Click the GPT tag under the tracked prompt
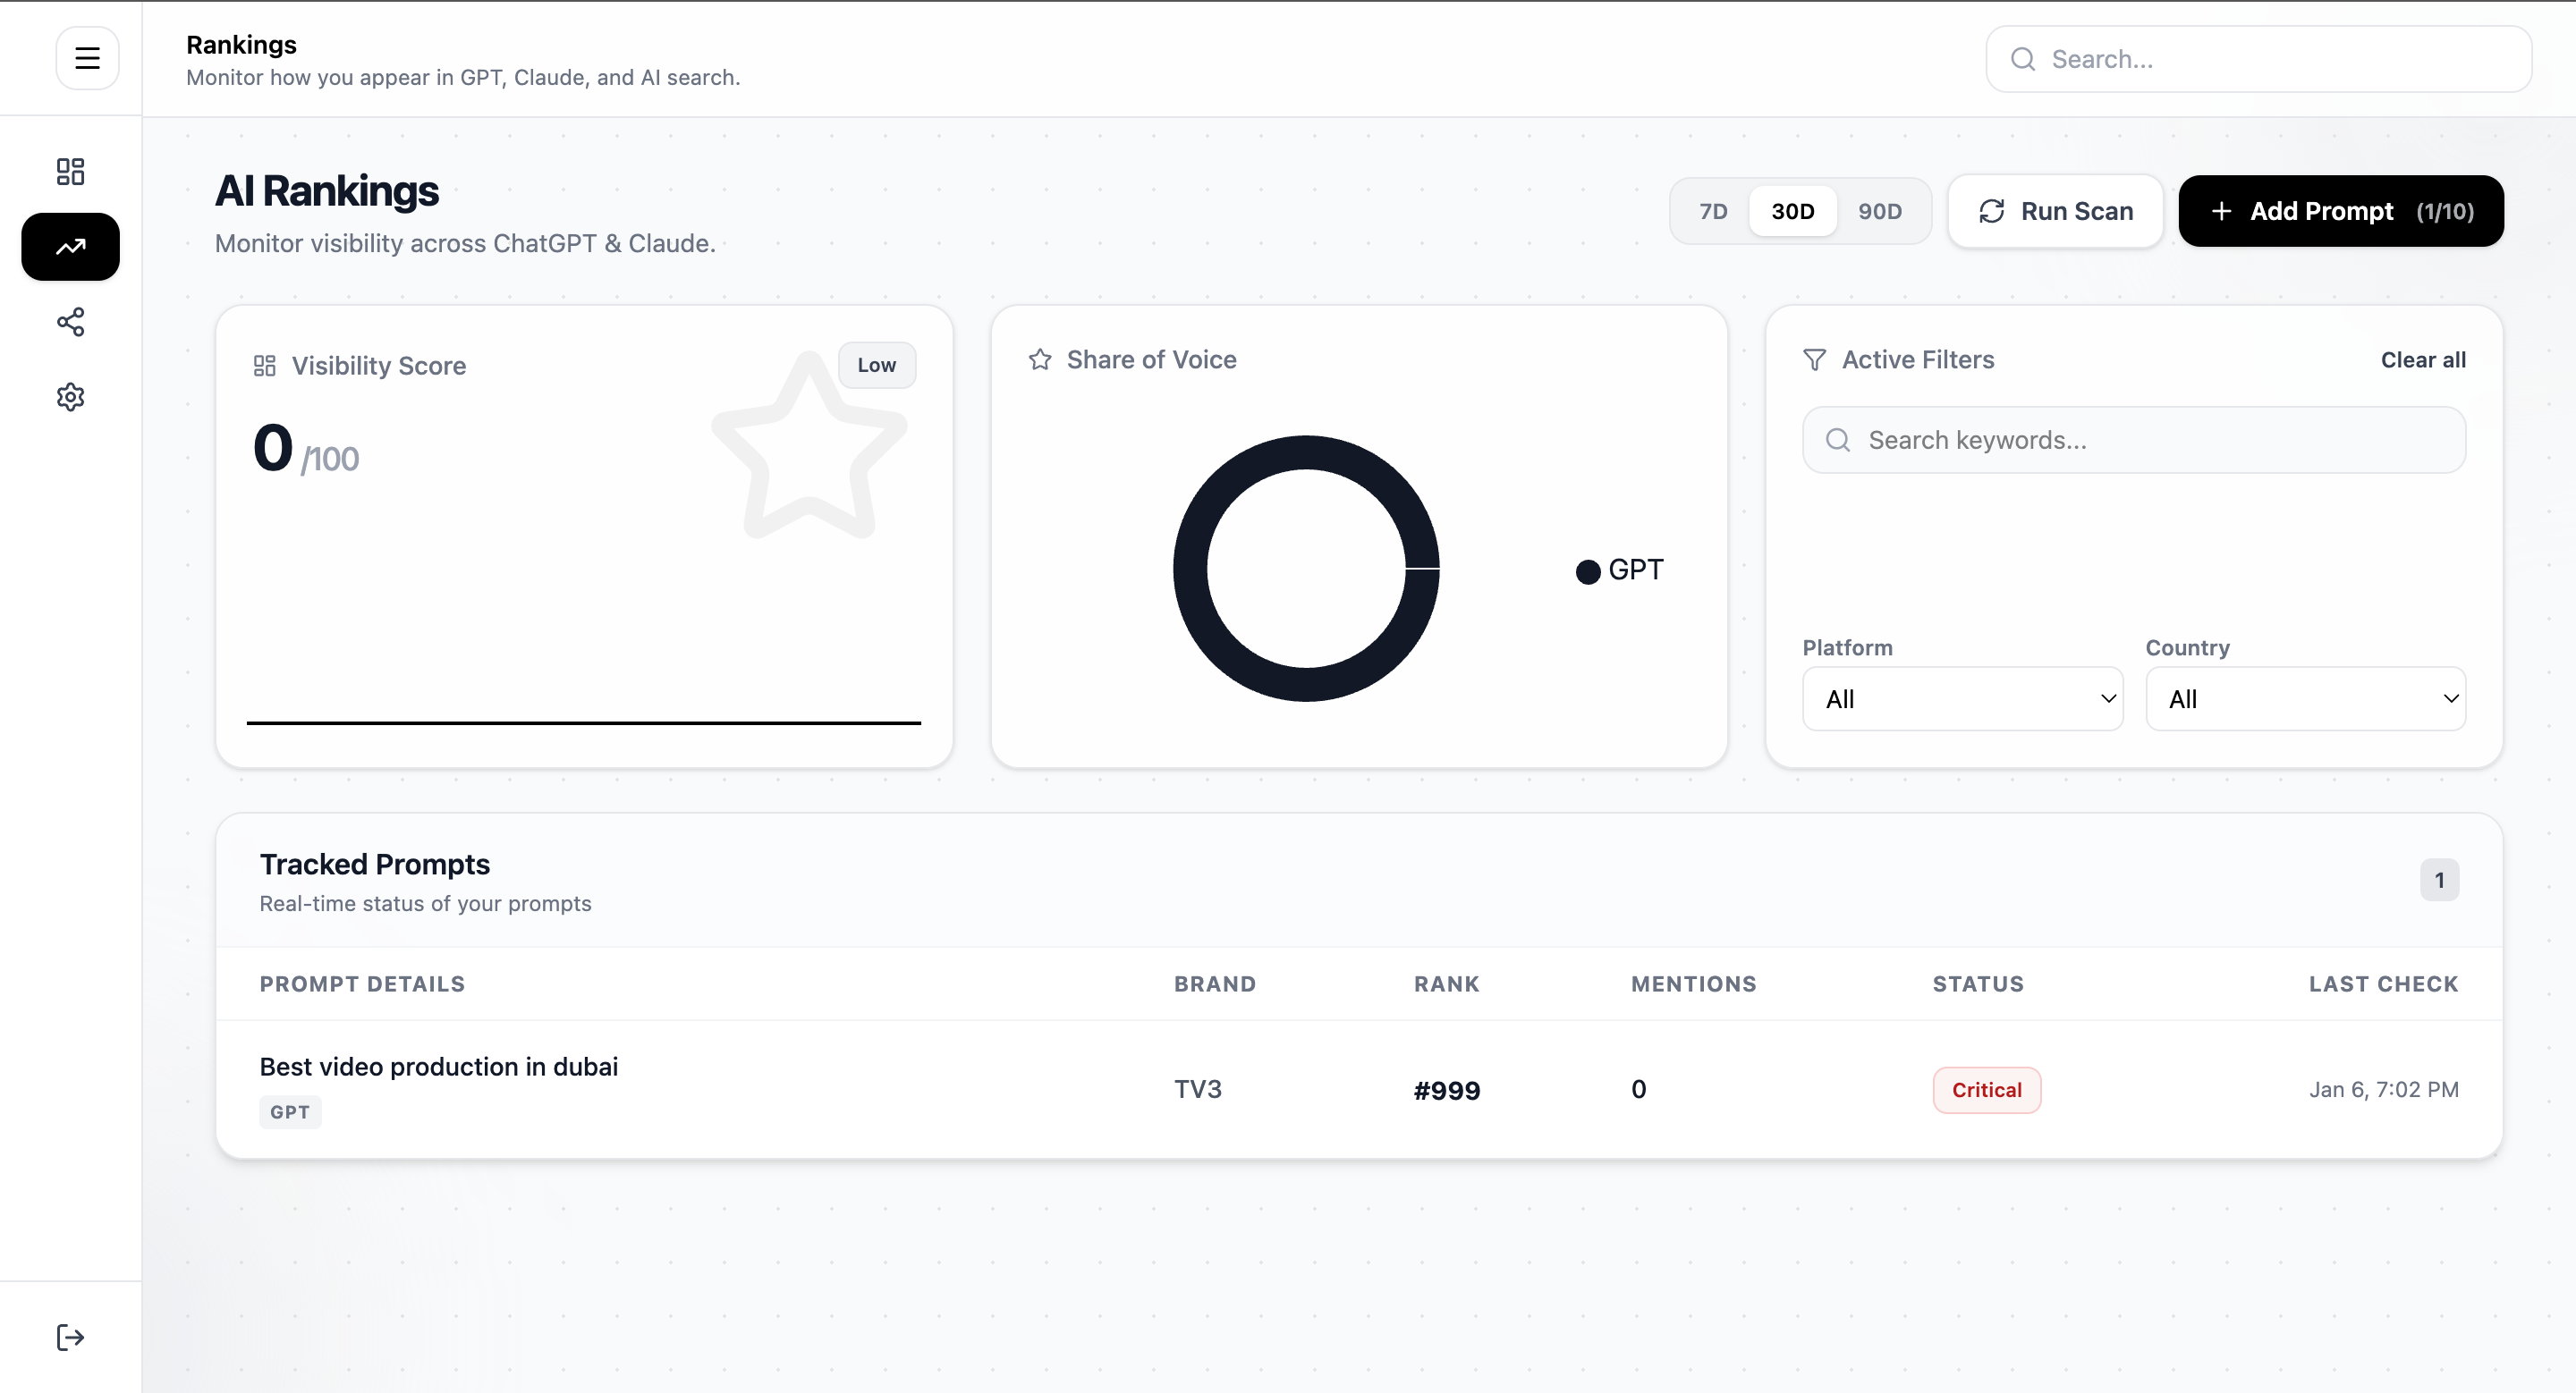The height and width of the screenshot is (1393, 2576). tap(290, 1111)
